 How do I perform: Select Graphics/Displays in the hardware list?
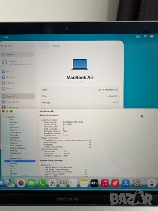coord(18,148)
